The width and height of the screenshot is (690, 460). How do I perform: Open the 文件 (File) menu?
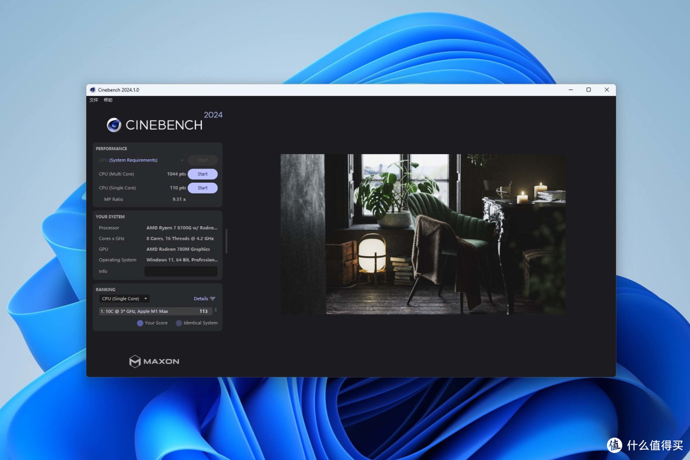[x=94, y=100]
